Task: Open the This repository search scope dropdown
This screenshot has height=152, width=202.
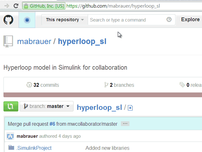Action: click(x=65, y=20)
